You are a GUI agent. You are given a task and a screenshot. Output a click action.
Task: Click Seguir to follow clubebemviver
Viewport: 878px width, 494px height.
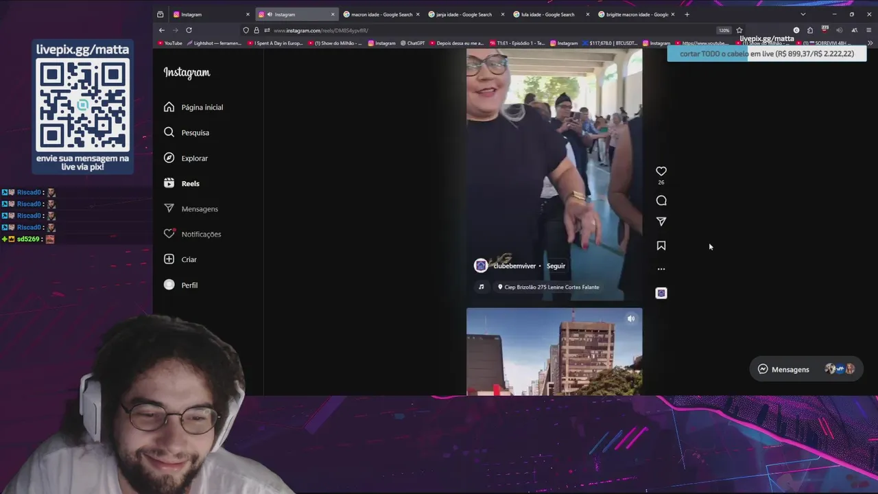[556, 266]
